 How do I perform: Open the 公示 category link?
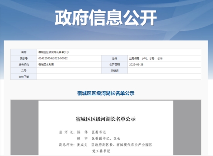[x=160, y=58]
